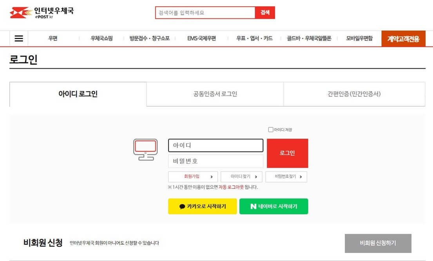Click the computer monitor icon

pyautogui.click(x=145, y=150)
